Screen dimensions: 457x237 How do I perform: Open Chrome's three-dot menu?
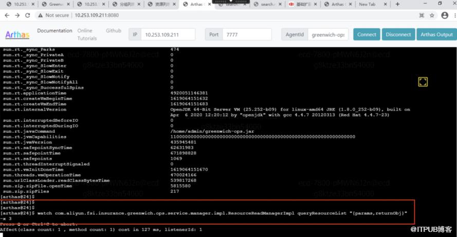click(455, 15)
